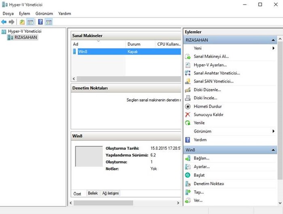The width and height of the screenshot is (283, 214).
Task: Click Eylemler pane scroll up arrow
Action: [x=280, y=39]
